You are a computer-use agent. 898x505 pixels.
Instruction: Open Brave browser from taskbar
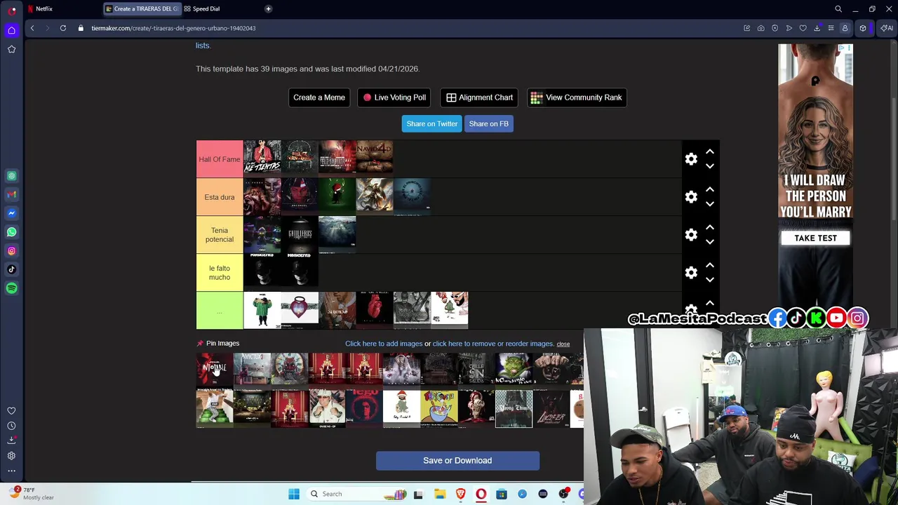tap(460, 494)
